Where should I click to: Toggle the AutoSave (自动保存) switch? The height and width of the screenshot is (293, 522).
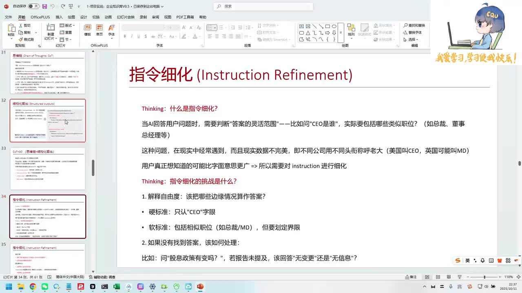coord(33,7)
